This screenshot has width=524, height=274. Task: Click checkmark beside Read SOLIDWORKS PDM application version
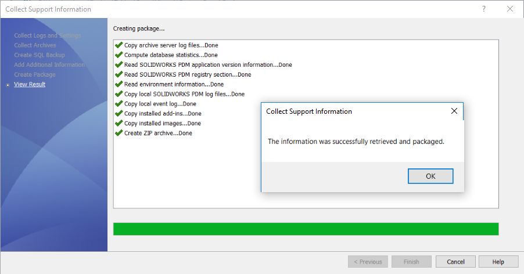coord(119,64)
